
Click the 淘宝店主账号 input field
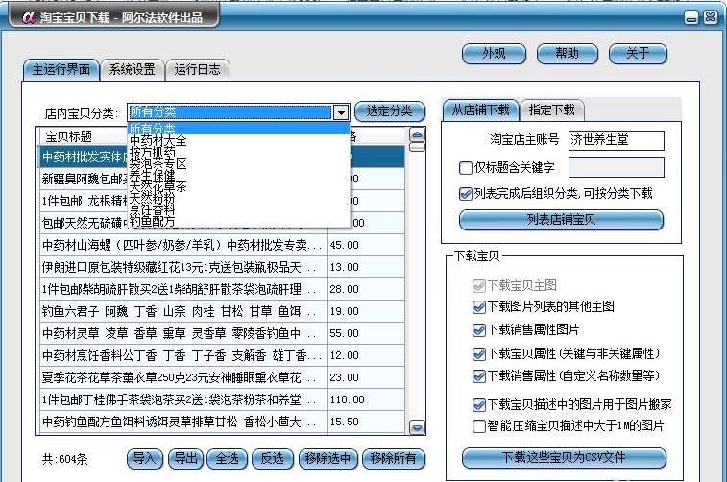[x=617, y=140]
